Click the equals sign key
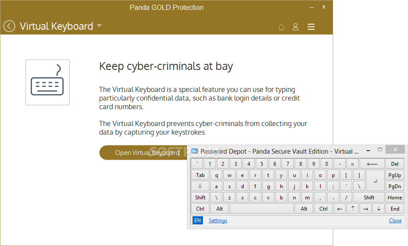This screenshot has width=408, height=246. point(353,164)
